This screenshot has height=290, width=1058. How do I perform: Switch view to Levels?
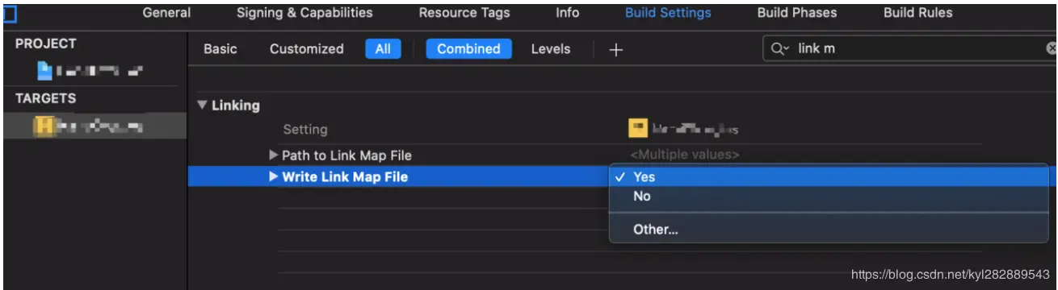551,49
